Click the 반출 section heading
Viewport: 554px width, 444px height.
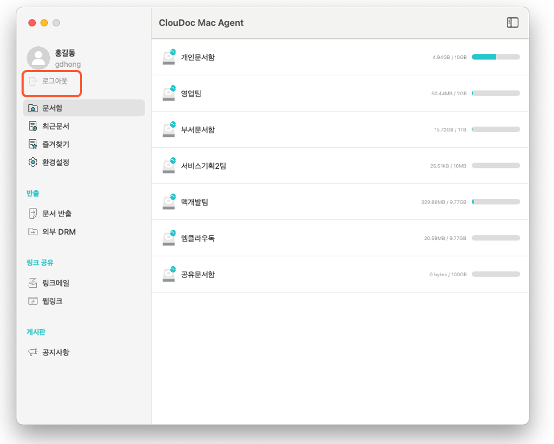pyautogui.click(x=33, y=194)
